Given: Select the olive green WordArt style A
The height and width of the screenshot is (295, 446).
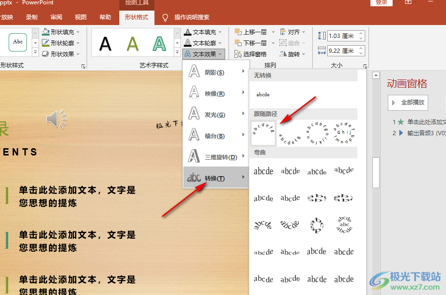Looking at the screenshot, I should pos(132,44).
